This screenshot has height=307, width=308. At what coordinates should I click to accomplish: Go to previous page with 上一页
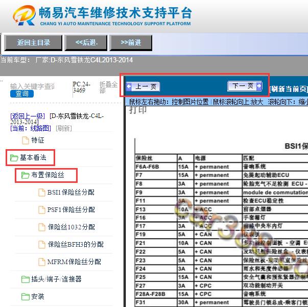pyautogui.click(x=143, y=86)
